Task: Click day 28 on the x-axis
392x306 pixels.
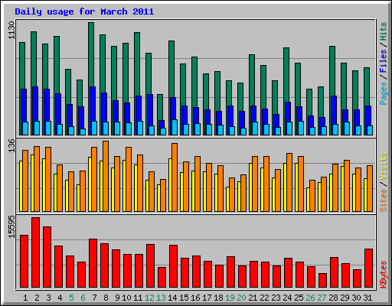Action: [333, 298]
